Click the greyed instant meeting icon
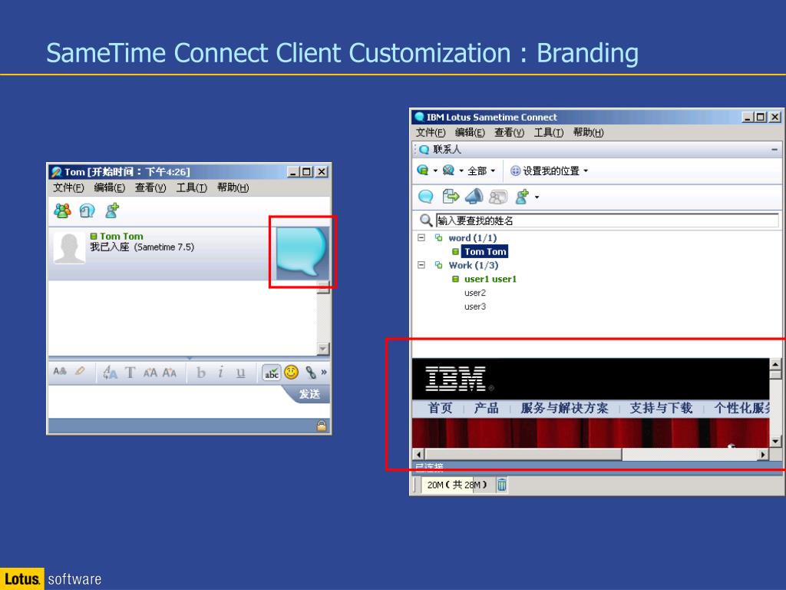786x590 pixels. (x=497, y=197)
